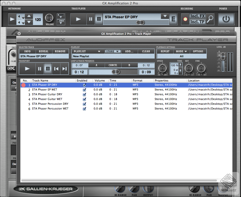
Task: Uncheck Enabled for STA Phaser EP WET
Action: click(x=84, y=90)
